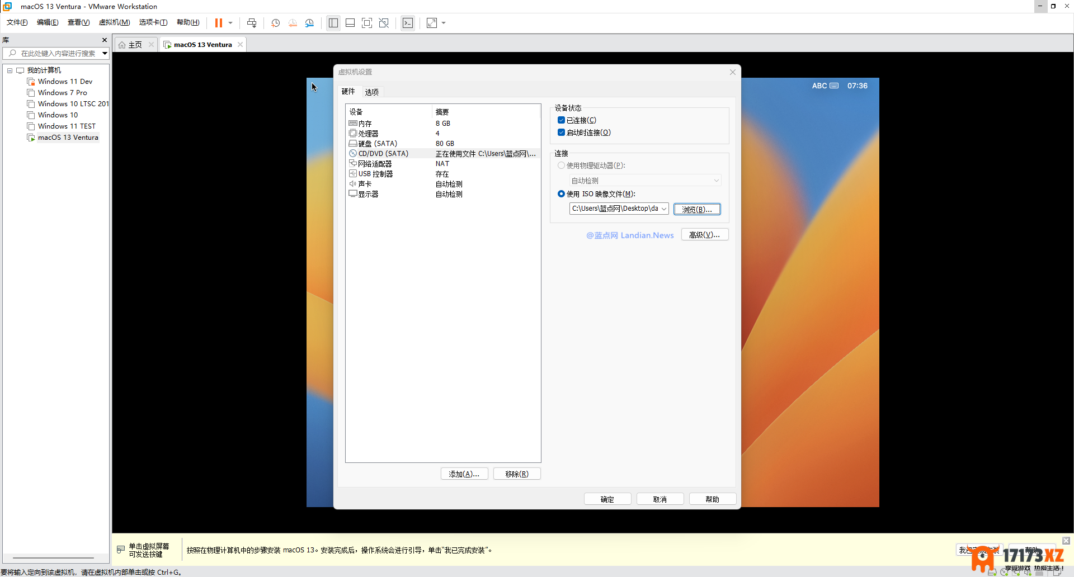Open the 帮助(H) menu
This screenshot has width=1074, height=577.
(188, 22)
